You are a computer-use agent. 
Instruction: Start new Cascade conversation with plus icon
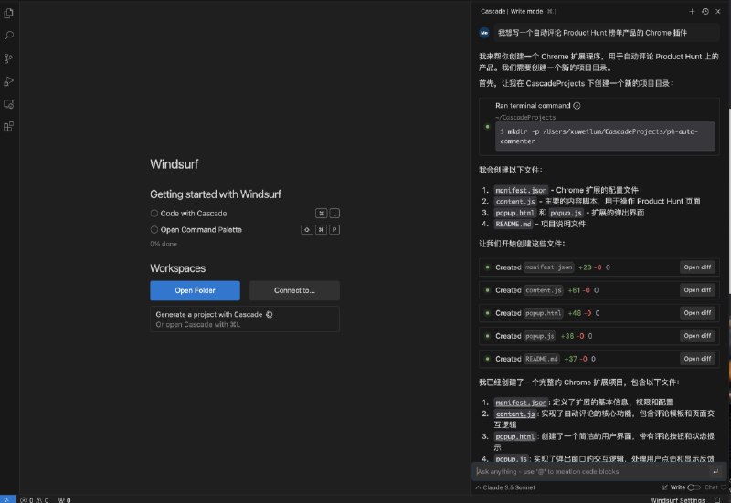click(x=692, y=11)
